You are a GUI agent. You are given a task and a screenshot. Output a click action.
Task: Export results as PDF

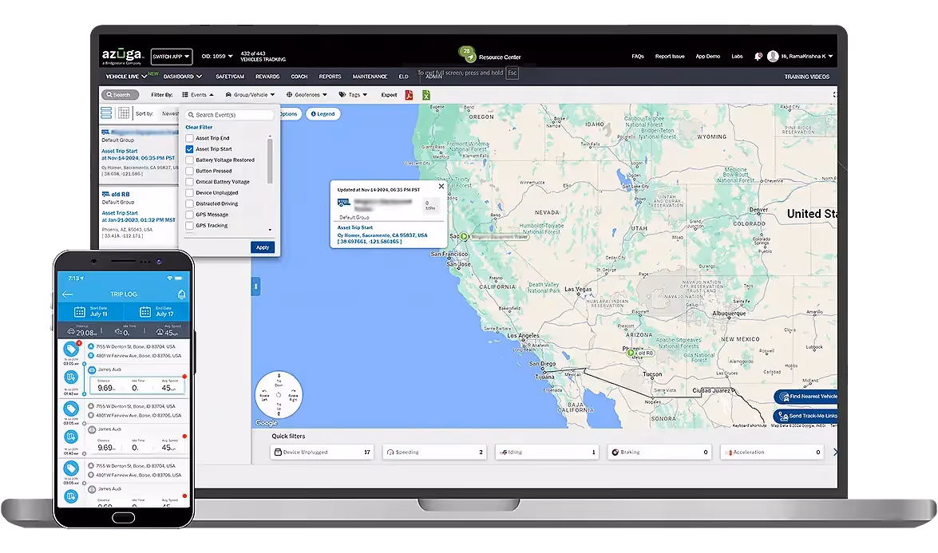point(410,95)
